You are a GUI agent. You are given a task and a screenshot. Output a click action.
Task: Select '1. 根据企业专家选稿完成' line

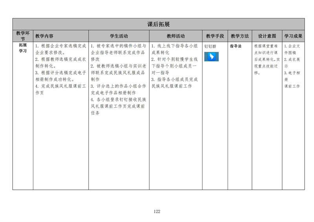click(61, 46)
